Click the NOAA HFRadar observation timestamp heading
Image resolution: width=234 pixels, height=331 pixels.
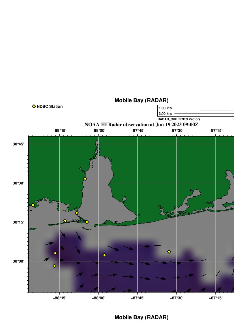(141, 124)
